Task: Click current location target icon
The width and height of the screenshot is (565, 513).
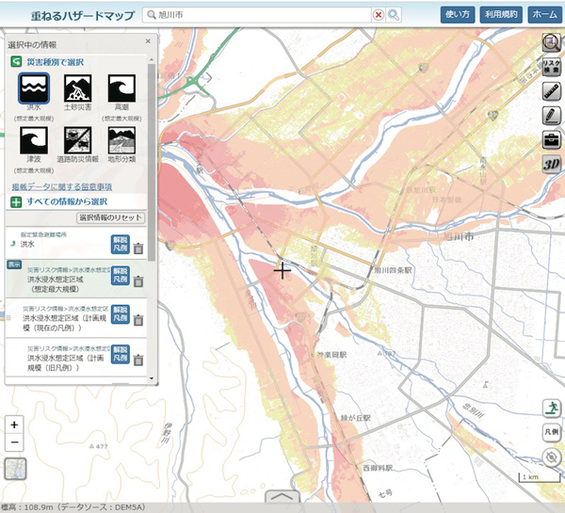Action: click(x=552, y=457)
